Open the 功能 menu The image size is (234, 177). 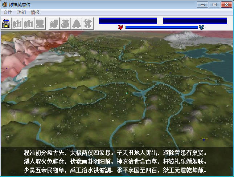21,12
